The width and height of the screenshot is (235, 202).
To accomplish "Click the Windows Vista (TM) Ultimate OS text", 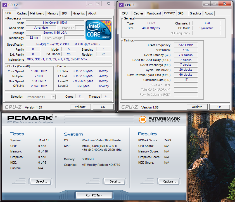I will pos(101,140).
